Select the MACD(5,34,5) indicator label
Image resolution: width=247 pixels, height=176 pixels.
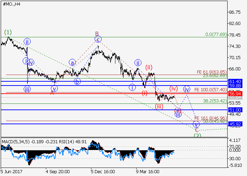[16, 142]
